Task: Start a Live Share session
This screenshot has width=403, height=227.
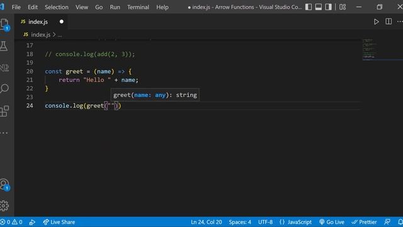Action: click(59, 222)
